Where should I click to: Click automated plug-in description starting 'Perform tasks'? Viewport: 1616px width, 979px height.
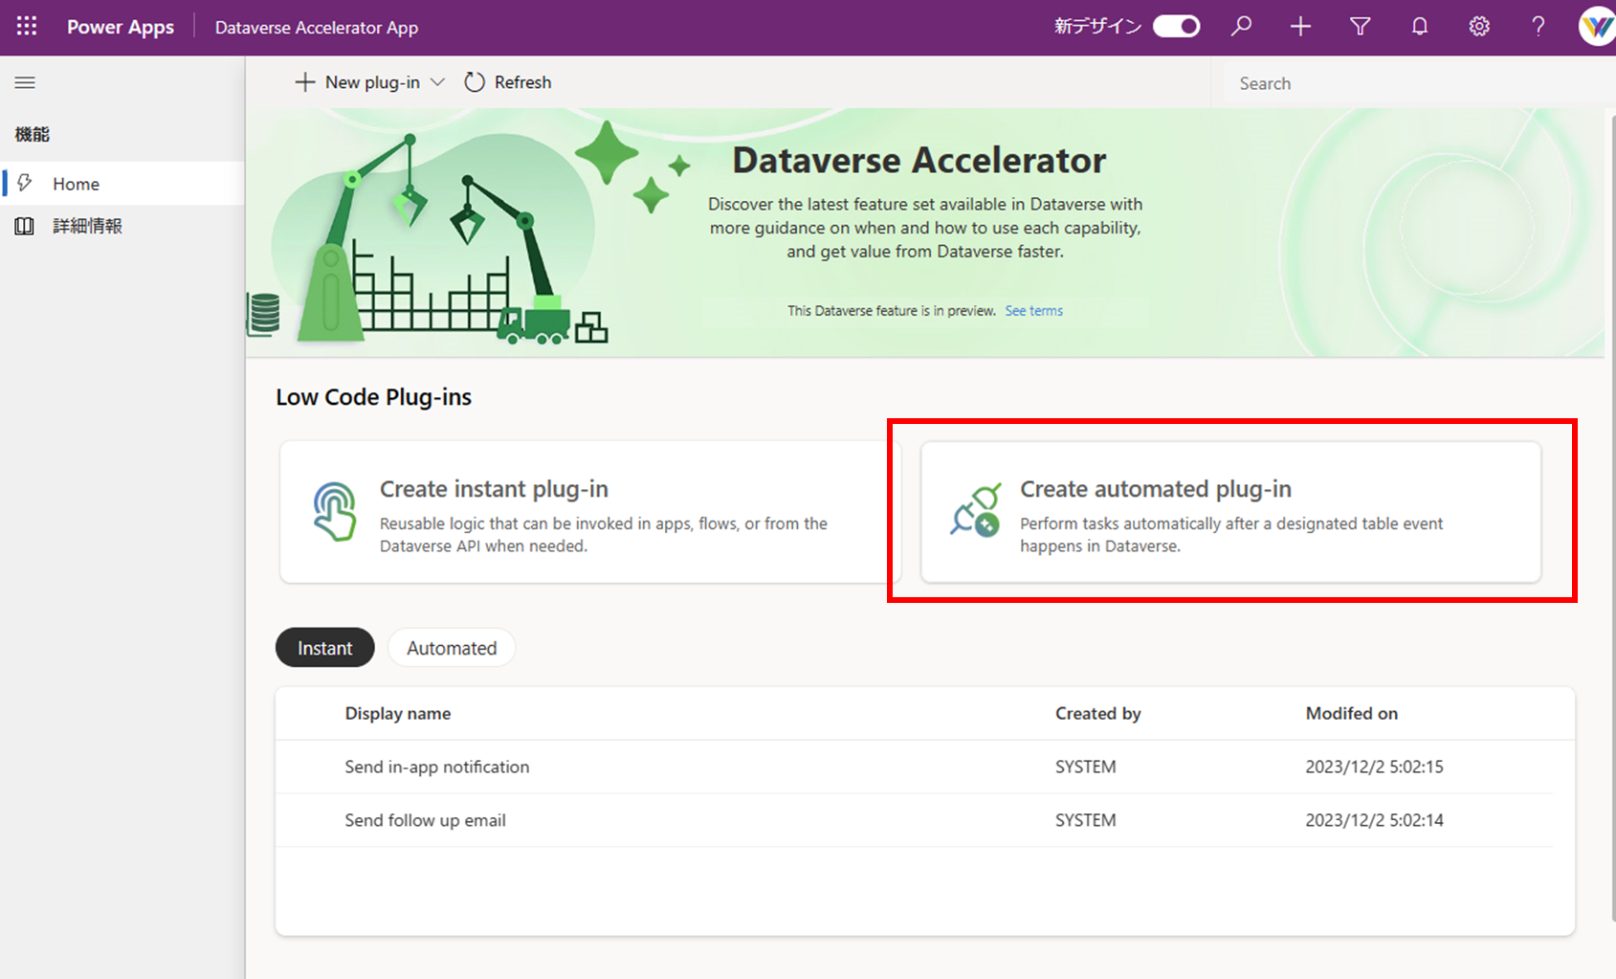pyautogui.click(x=1231, y=535)
